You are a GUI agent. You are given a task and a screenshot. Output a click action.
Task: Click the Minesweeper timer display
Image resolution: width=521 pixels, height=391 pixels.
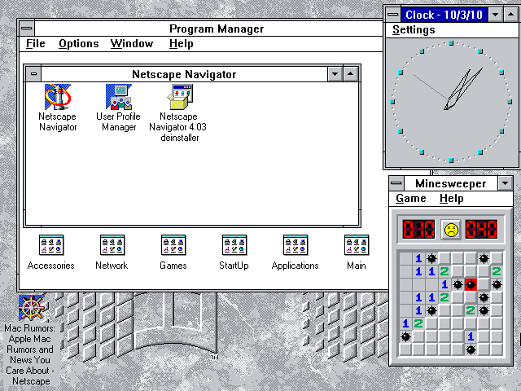pyautogui.click(x=481, y=229)
